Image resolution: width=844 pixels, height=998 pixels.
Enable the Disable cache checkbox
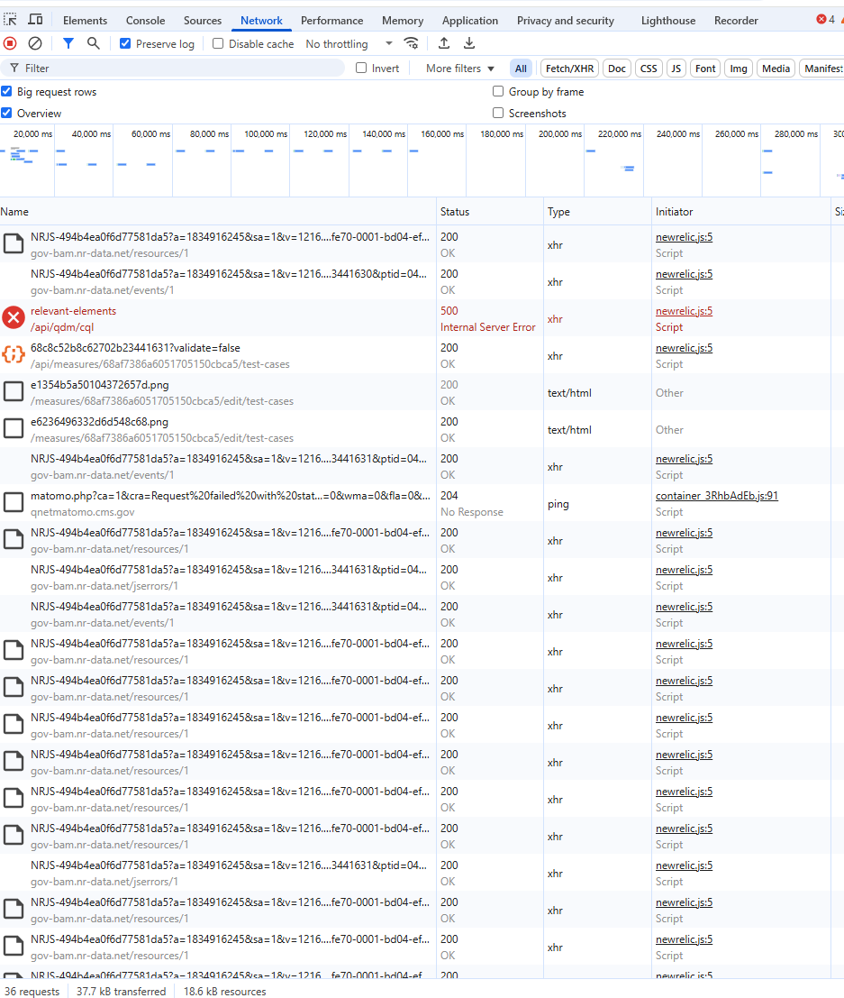(x=218, y=43)
